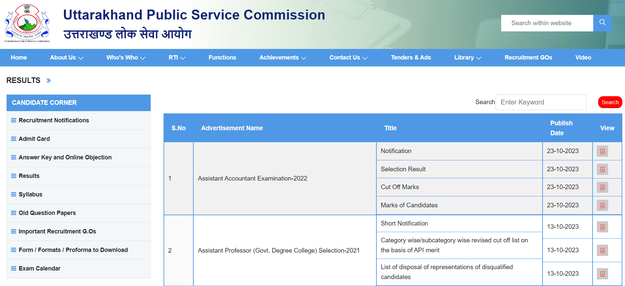Expand the About Us dropdown menu
The width and height of the screenshot is (625, 286).
pos(67,58)
